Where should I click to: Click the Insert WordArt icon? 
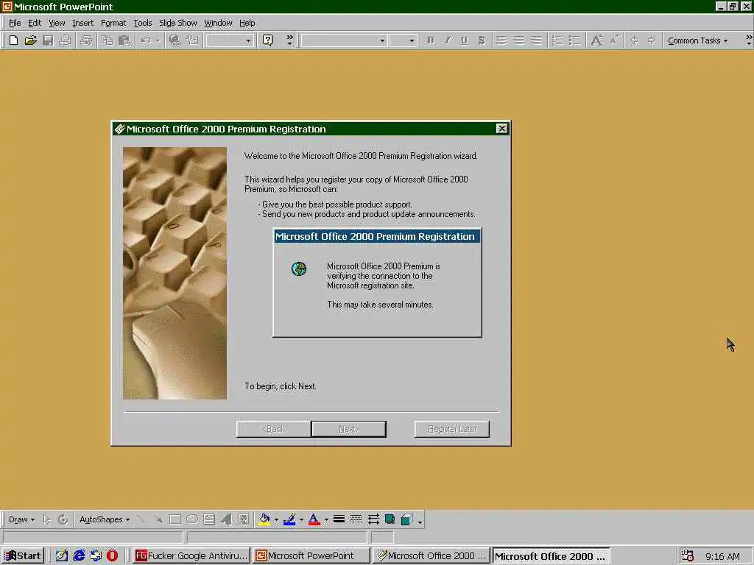(x=226, y=519)
